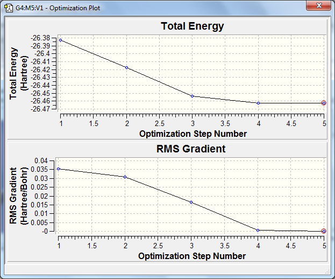Click the 0.035 gradient axis value

click(x=39, y=170)
